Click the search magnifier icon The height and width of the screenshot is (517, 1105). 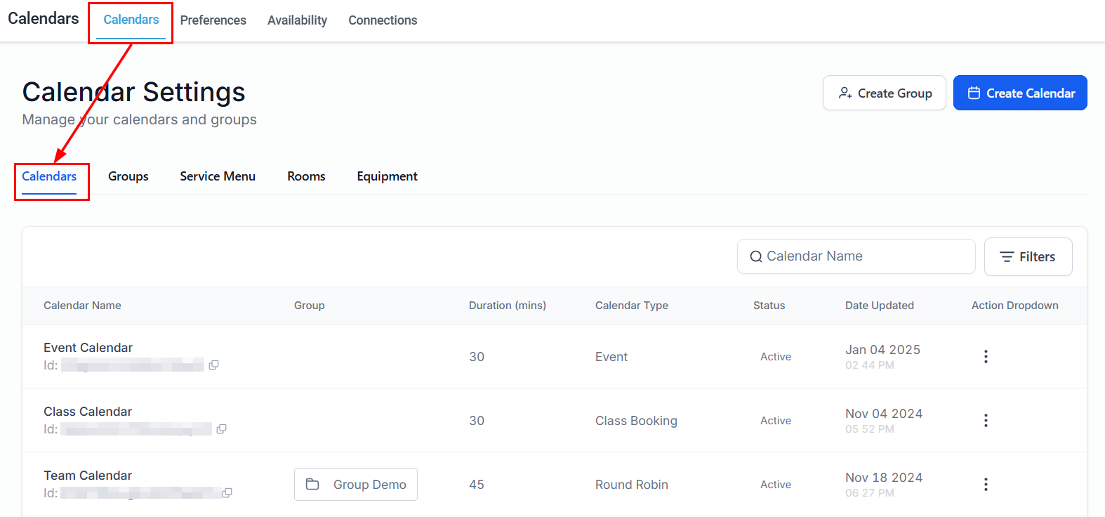pos(756,257)
